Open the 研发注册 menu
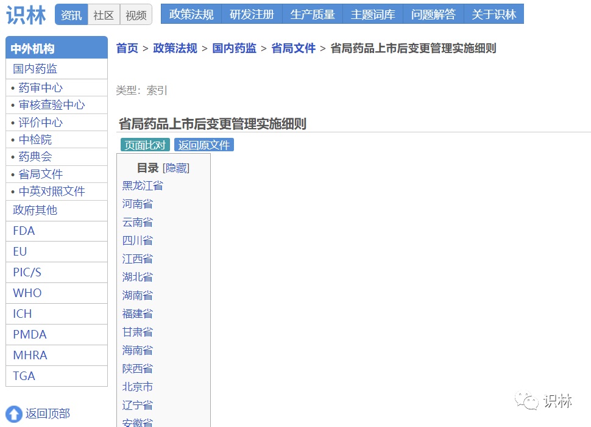 click(252, 14)
